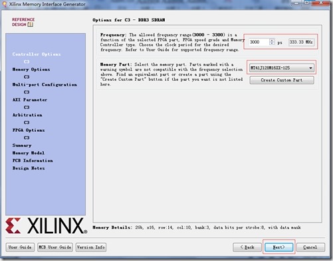Decrease clock period with down stepper arrow
Viewport: 333px width, 261px height.
click(x=272, y=43)
